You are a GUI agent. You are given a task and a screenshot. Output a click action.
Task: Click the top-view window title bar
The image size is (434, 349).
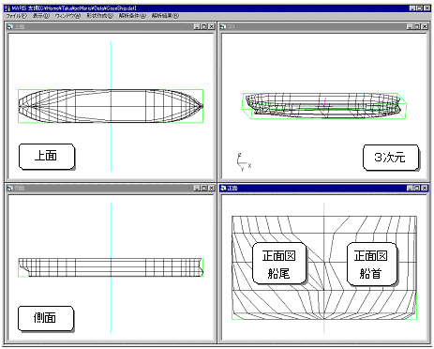[111, 27]
